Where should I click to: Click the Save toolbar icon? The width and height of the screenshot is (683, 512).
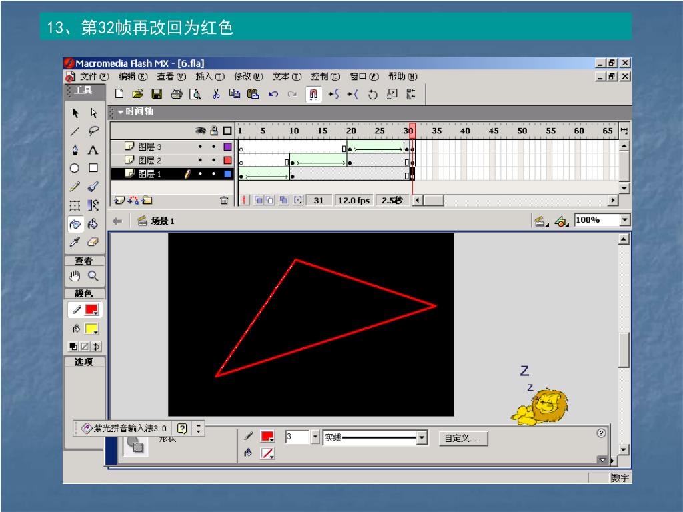157,93
